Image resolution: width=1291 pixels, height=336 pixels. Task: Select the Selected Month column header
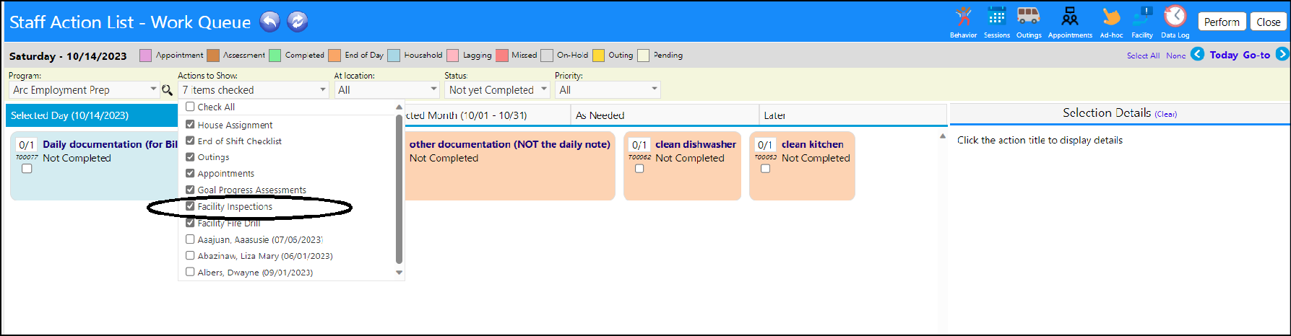488,115
